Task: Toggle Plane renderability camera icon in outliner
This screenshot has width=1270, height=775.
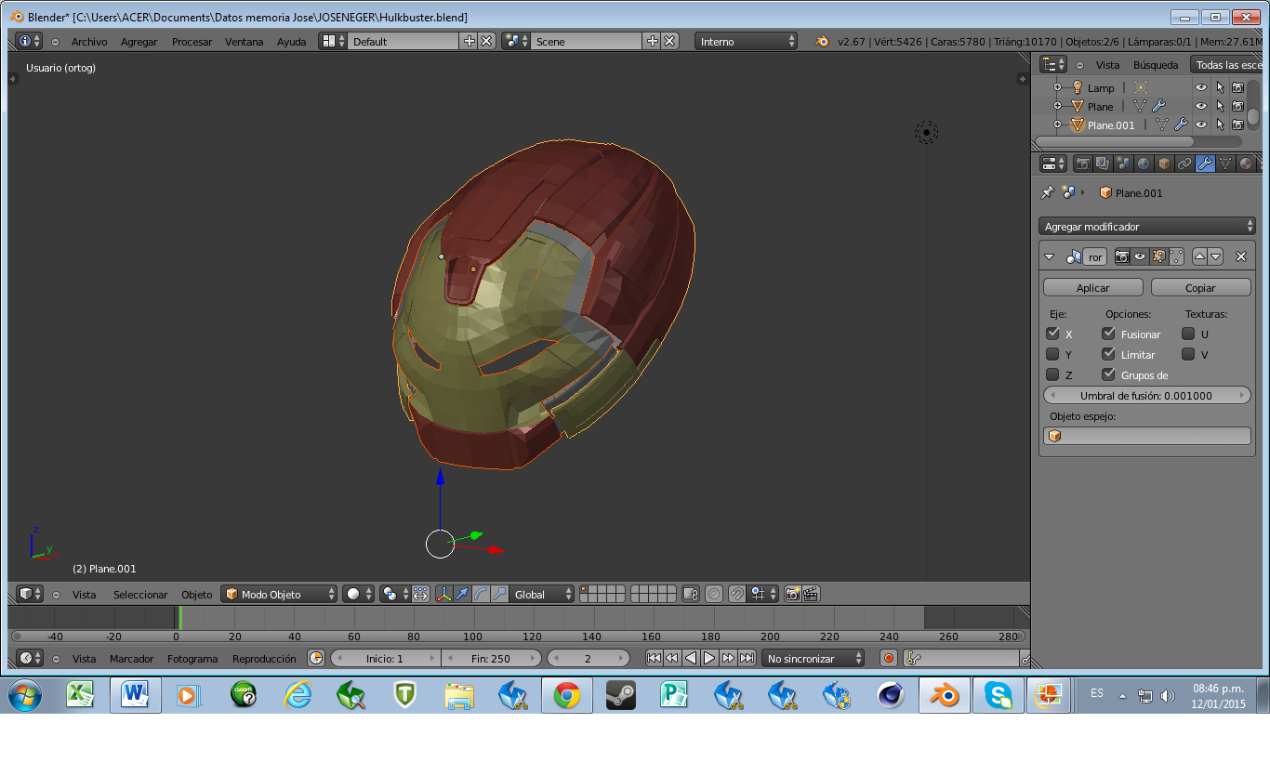Action: click(x=1237, y=106)
